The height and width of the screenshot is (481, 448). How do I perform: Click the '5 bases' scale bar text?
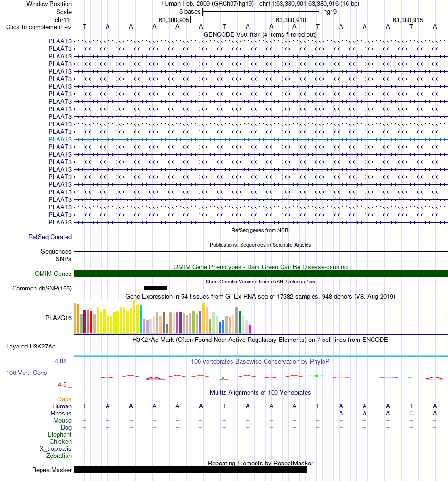point(190,12)
